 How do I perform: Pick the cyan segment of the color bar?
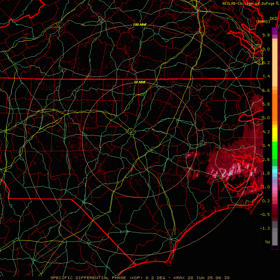pyautogui.click(x=275, y=171)
